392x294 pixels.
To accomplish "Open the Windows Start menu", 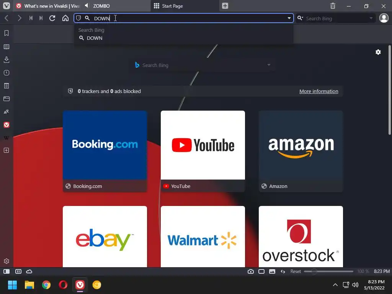I will [x=12, y=285].
